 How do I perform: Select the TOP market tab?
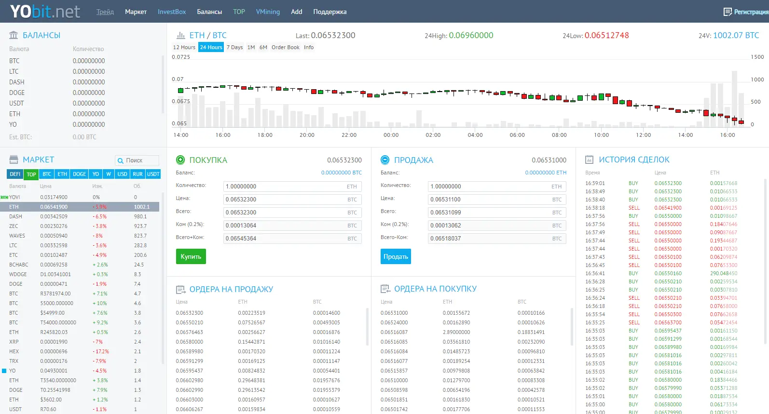pyautogui.click(x=31, y=174)
